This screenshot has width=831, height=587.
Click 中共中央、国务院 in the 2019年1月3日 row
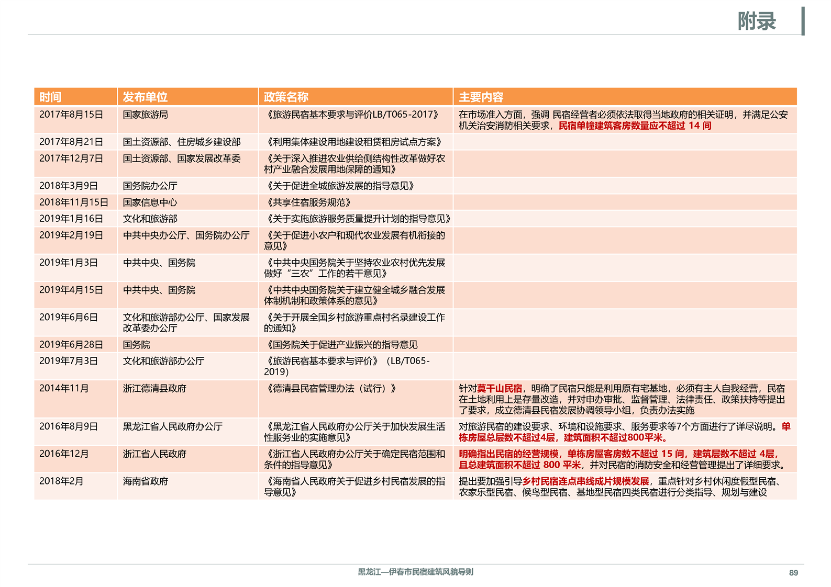point(159,263)
